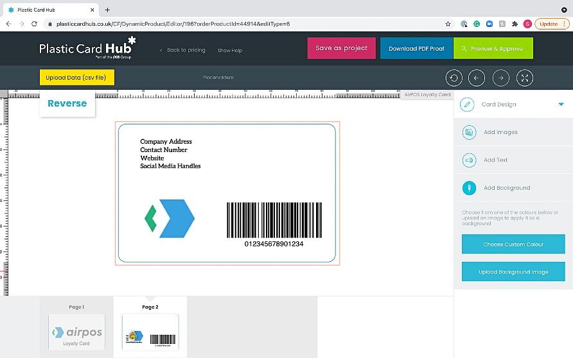
Task: Click Download PDF Proof button
Action: click(x=416, y=48)
